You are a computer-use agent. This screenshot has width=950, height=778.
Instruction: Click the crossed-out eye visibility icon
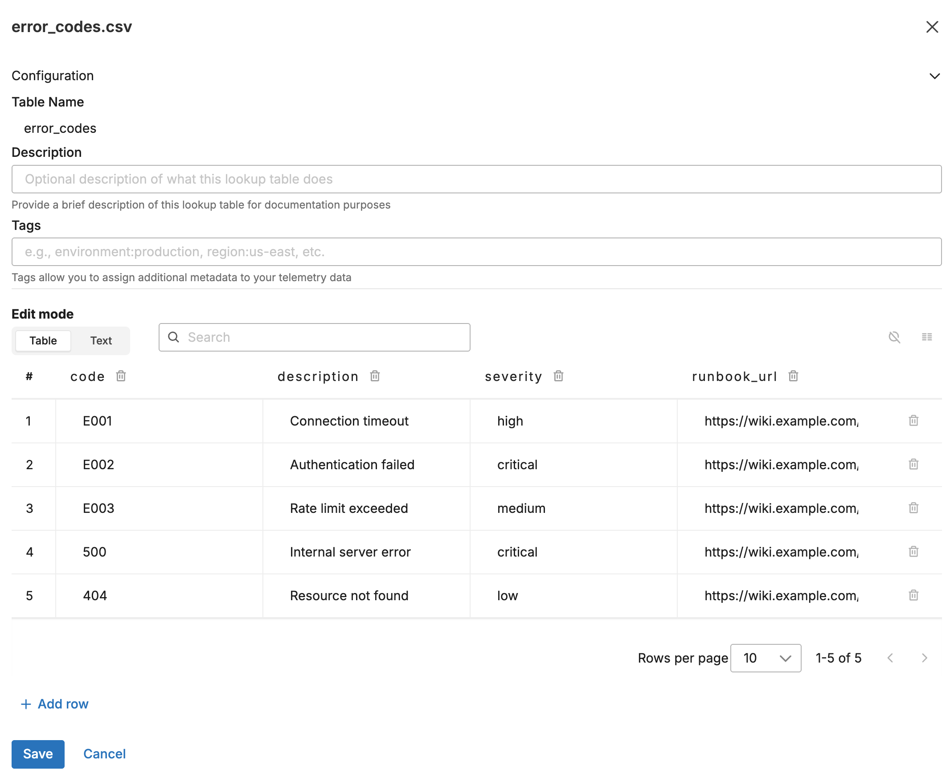tap(894, 337)
